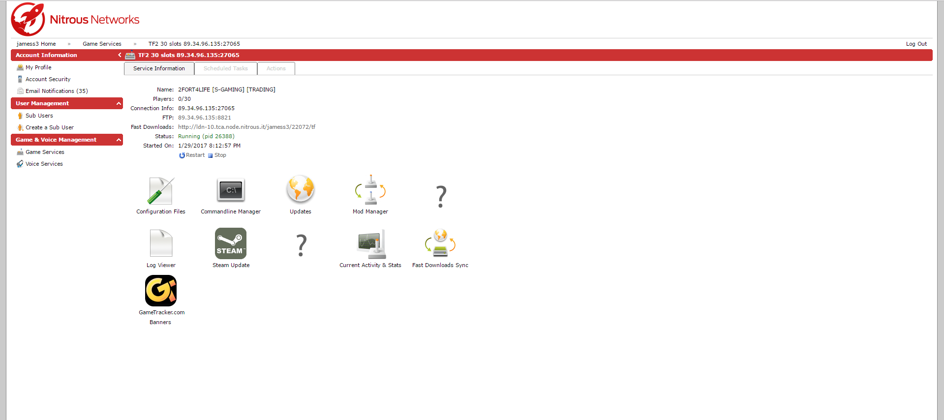Click the question mark icon beside Mod Manager

(441, 196)
